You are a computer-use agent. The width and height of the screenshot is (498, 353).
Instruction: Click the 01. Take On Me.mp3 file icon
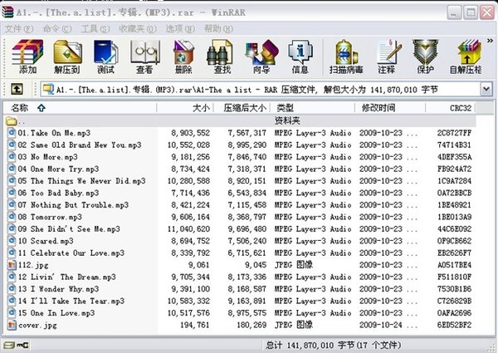(x=12, y=133)
